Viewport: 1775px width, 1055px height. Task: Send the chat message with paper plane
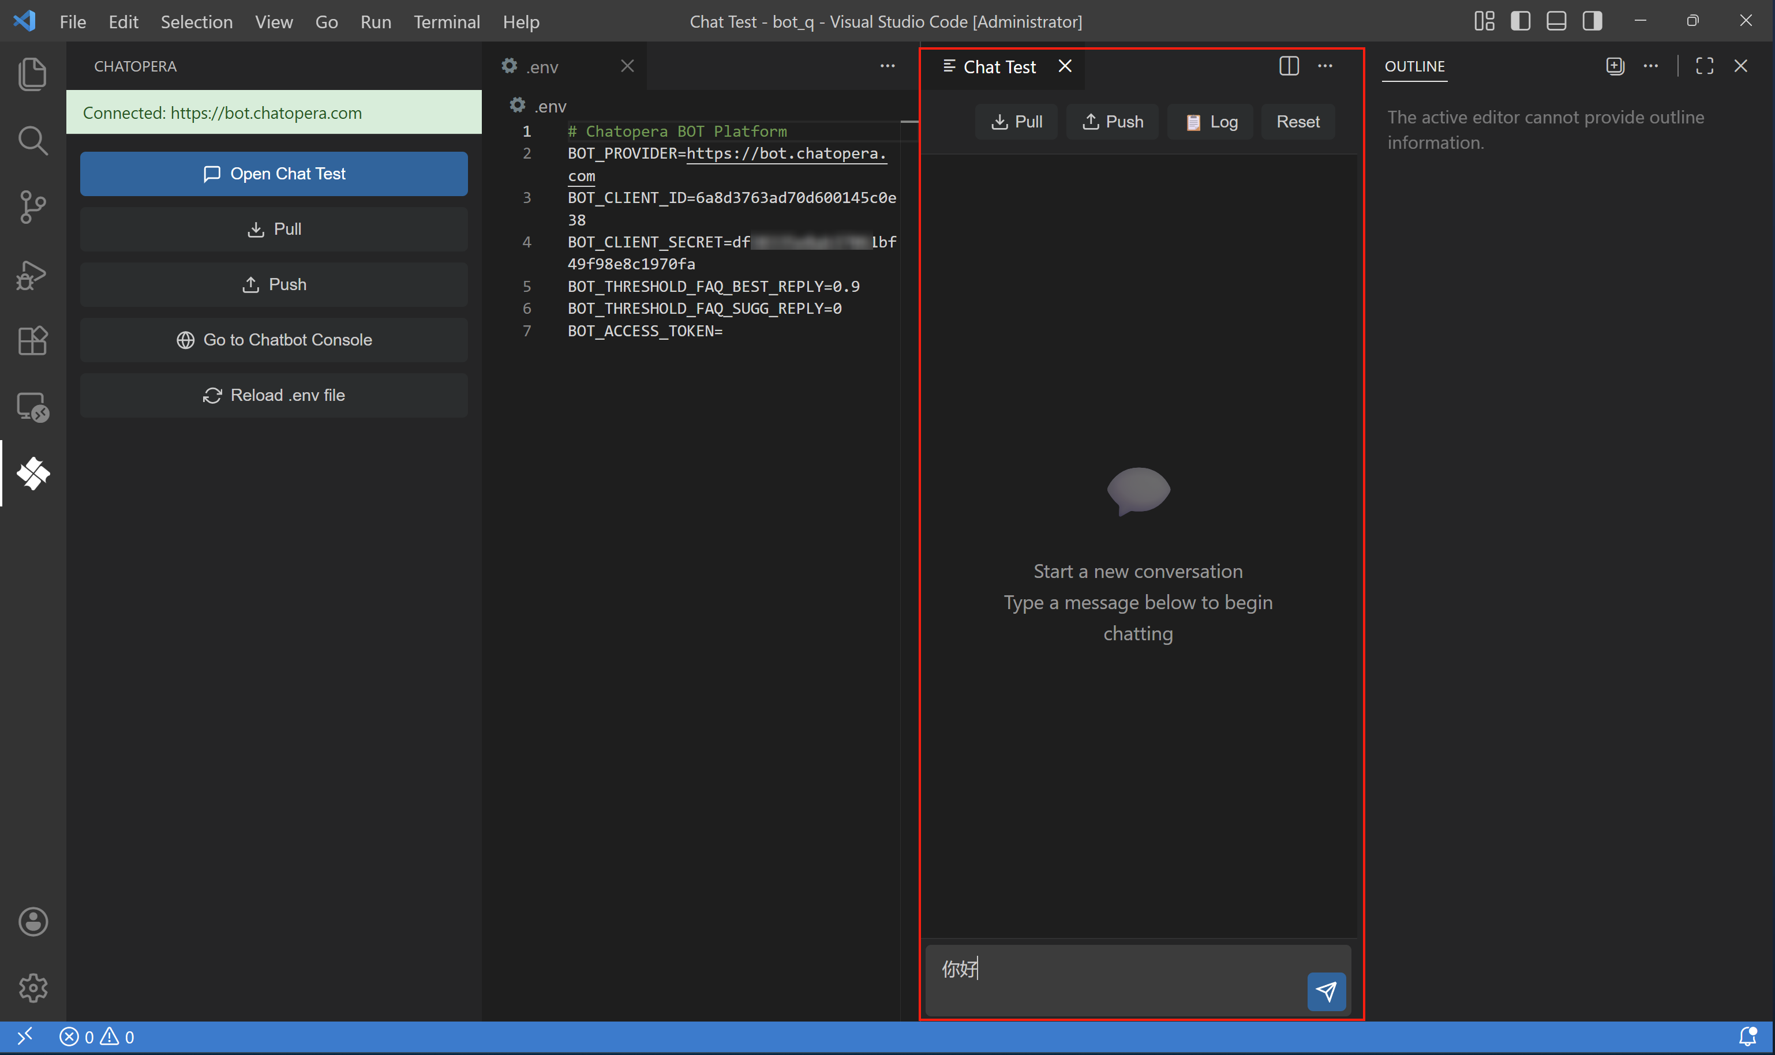pyautogui.click(x=1326, y=991)
